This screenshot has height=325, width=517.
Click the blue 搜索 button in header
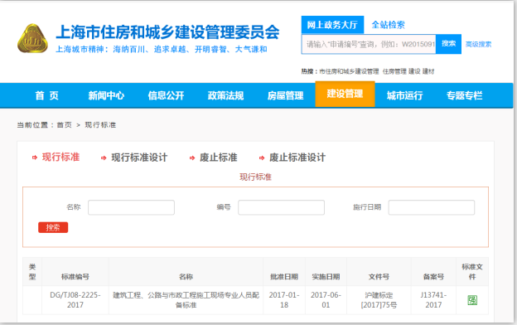[448, 44]
